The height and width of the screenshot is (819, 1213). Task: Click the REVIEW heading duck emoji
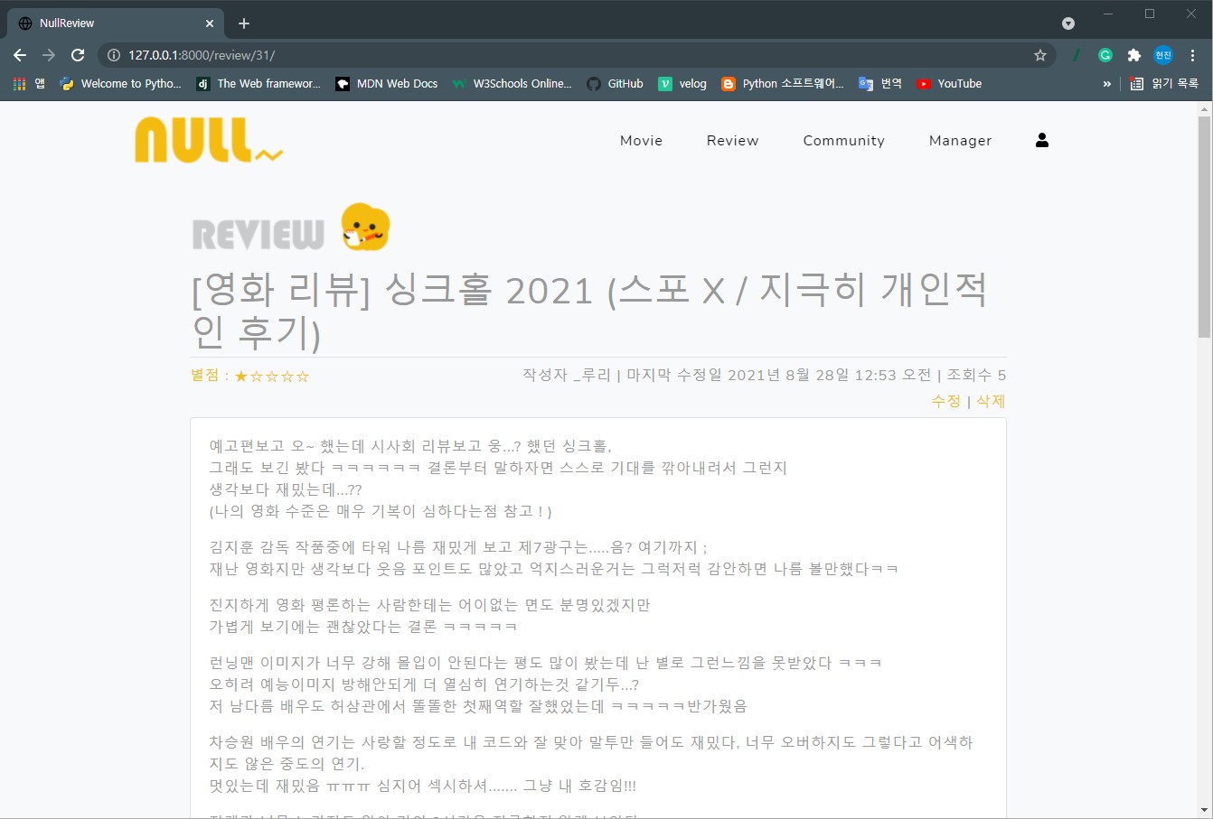pyautogui.click(x=365, y=227)
